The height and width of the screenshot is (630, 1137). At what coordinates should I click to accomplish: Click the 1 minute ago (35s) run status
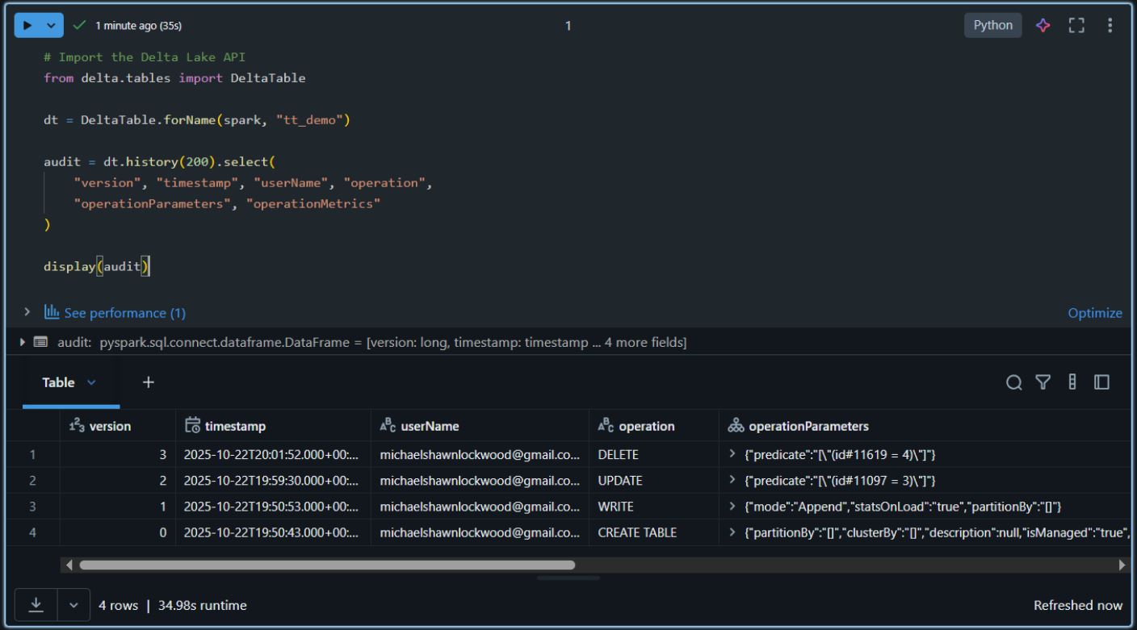(138, 25)
